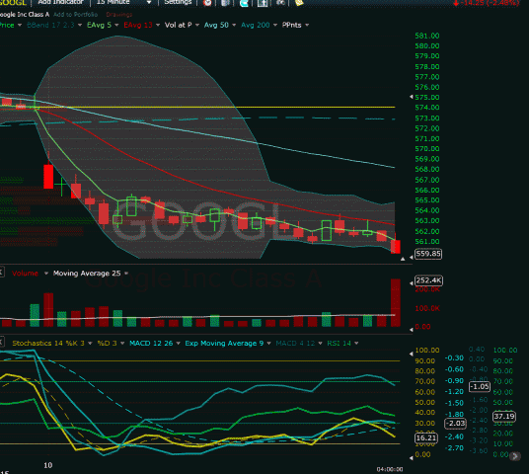Expand the %D 3 dropdown arrow
The height and width of the screenshot is (474, 529).
[x=122, y=344]
